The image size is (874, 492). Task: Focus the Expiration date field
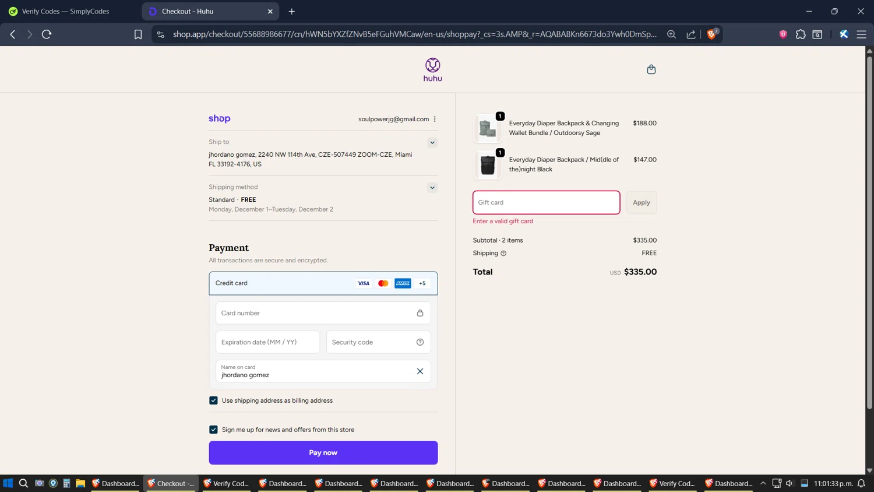tap(268, 342)
